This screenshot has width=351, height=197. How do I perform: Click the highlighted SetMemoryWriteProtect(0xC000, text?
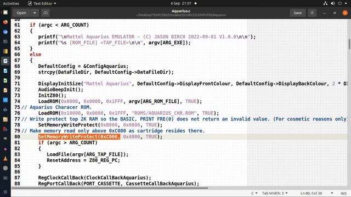[79, 137]
